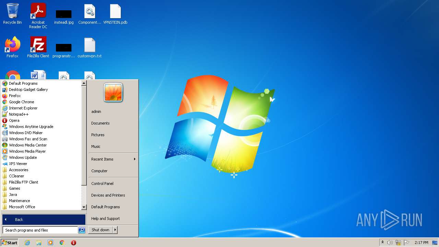The image size is (439, 247).
Task: Open Internet Explorer from the taskbar
Action: coord(27,243)
